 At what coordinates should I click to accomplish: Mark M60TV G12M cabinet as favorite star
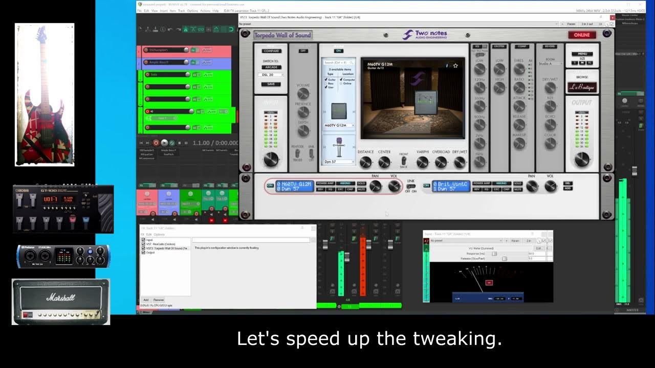pos(455,65)
